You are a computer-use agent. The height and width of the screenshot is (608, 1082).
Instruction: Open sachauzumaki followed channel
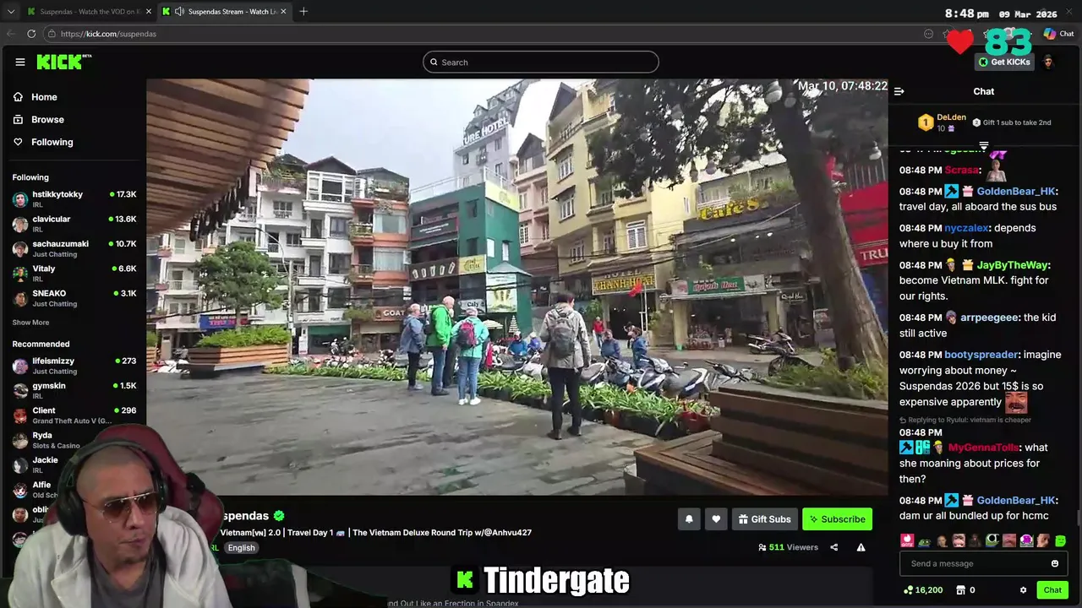coord(74,248)
